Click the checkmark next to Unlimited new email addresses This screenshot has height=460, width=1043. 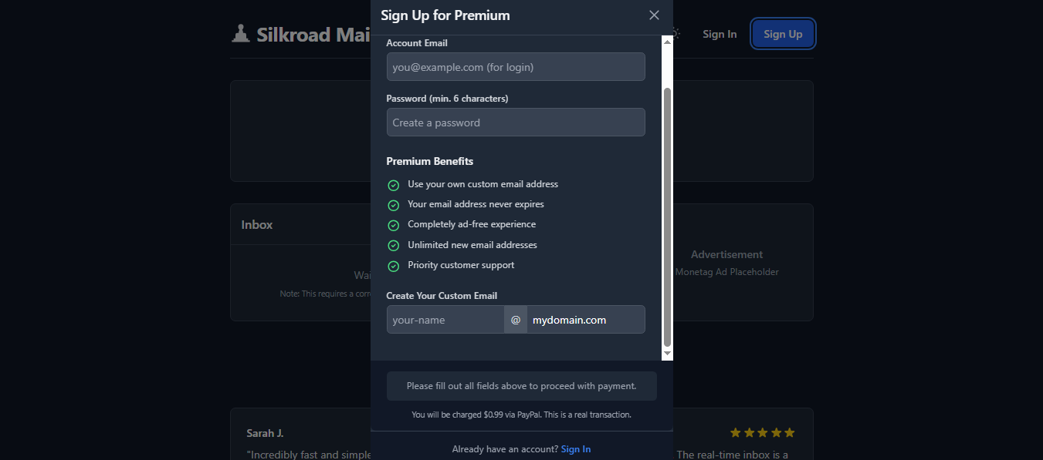(393, 245)
